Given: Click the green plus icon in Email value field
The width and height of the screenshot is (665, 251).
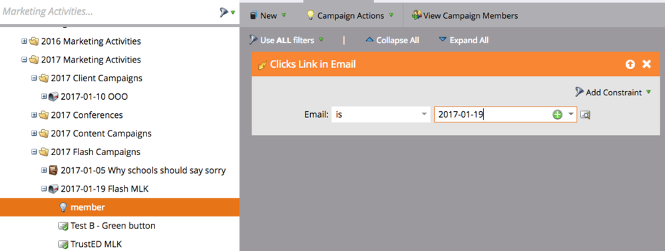Looking at the screenshot, I should (557, 115).
